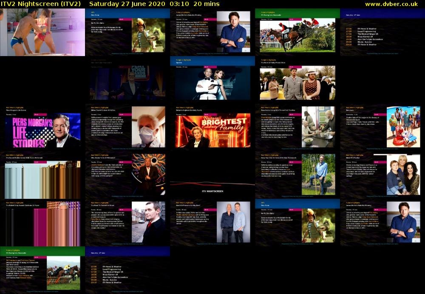425x294 pixels.
Task: Click the swimmer image in the top-left panel
Action: click(x=42, y=32)
